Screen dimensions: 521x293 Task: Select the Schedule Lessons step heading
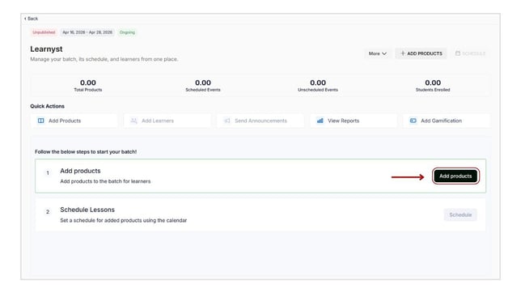click(87, 210)
